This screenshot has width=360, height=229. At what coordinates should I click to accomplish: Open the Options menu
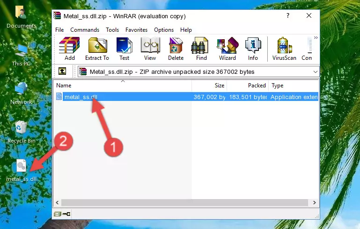point(164,30)
